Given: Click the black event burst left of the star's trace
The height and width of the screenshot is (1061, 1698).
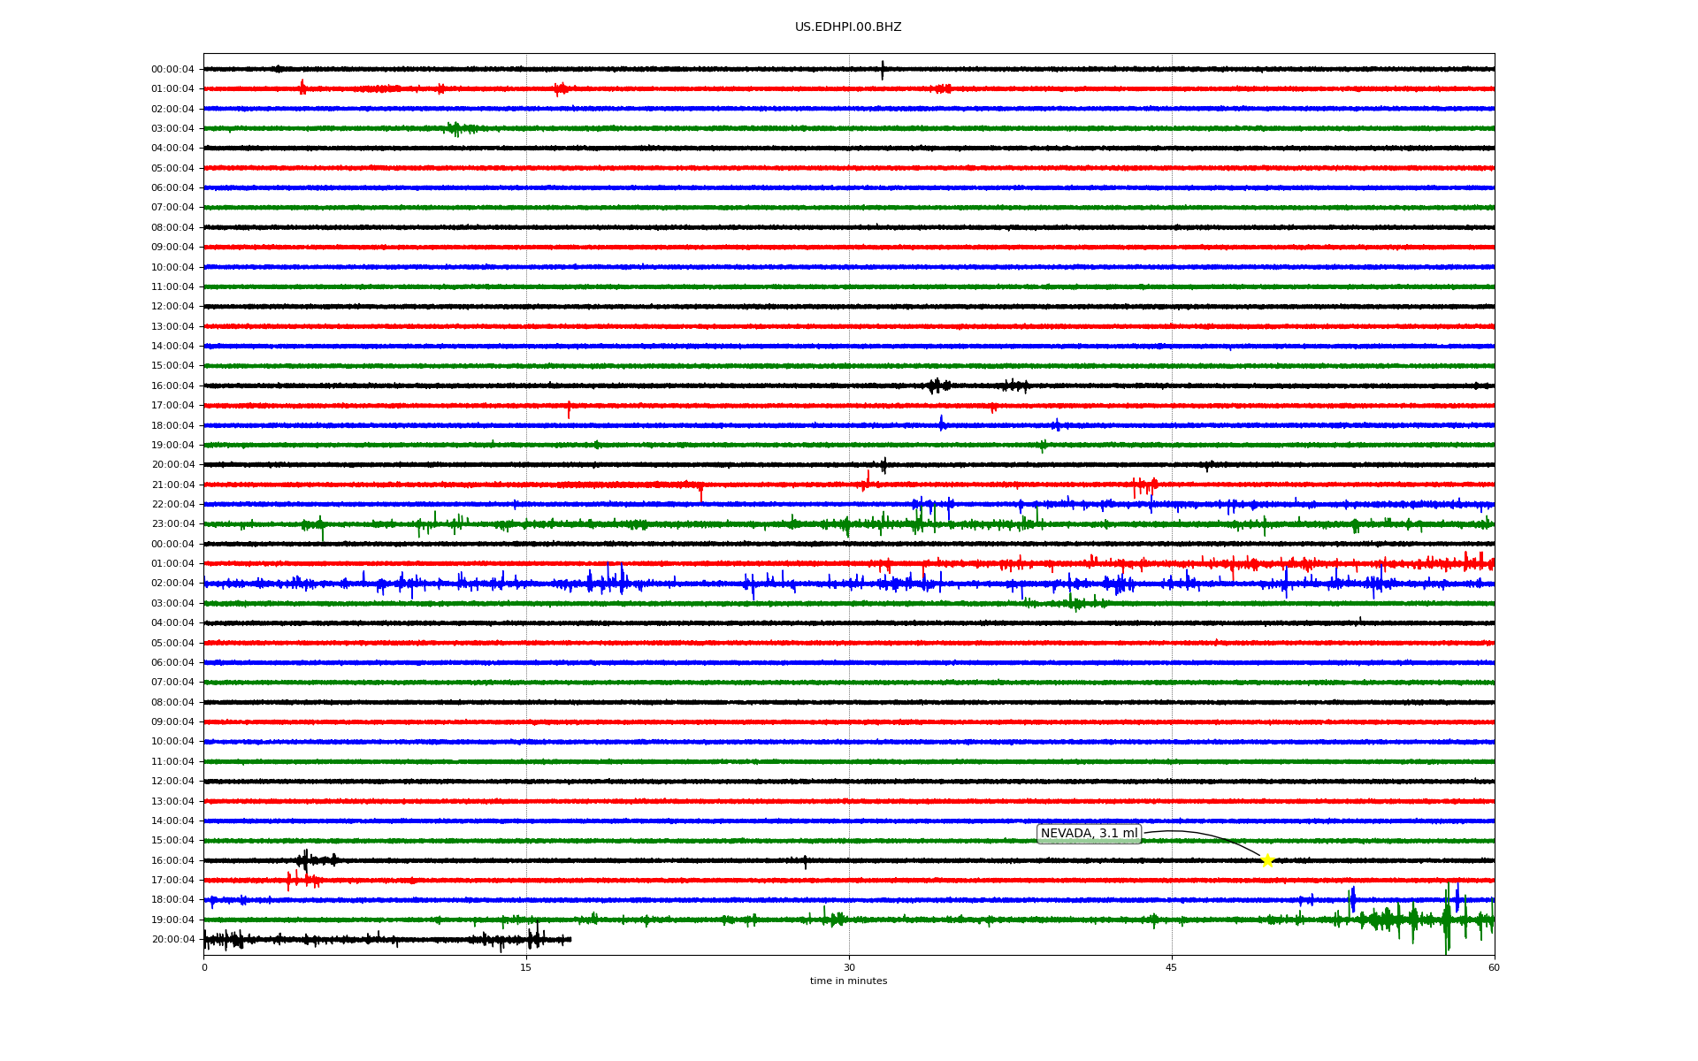Looking at the screenshot, I should [x=306, y=860].
